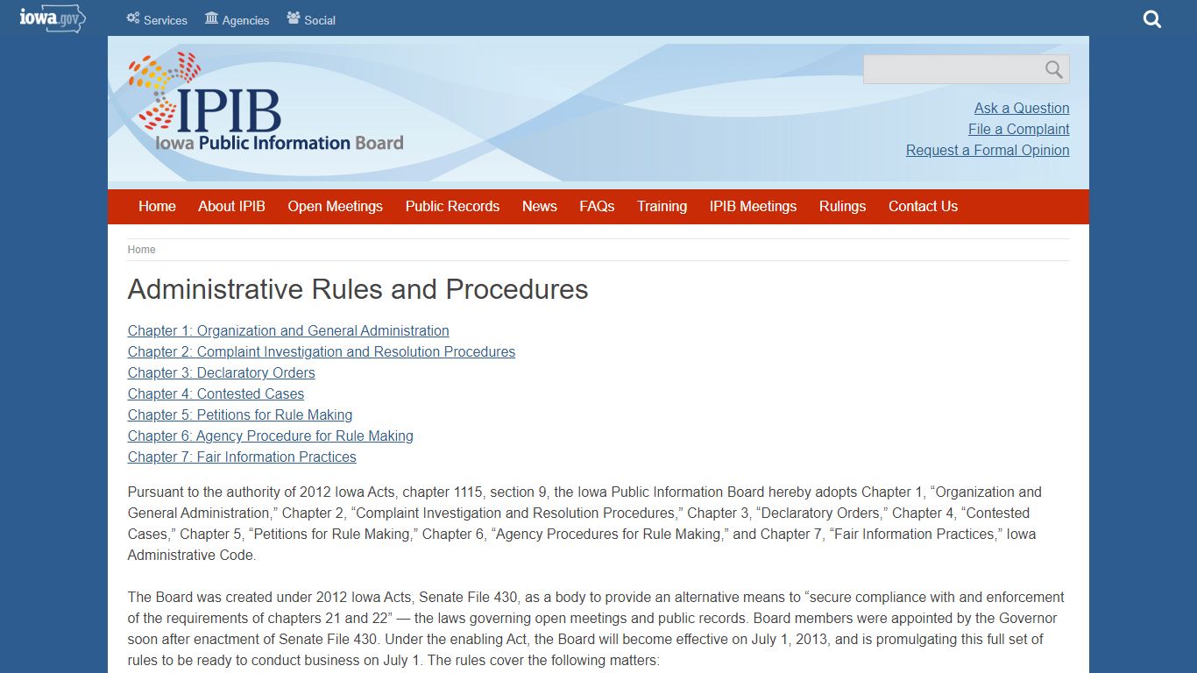Image resolution: width=1197 pixels, height=673 pixels.
Task: Open the Rulings menu item
Action: [842, 207]
